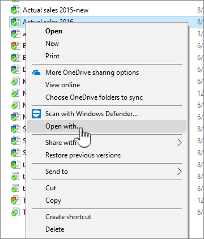Click the web page icon beside 'T'
204x239 pixels.
tap(15, 212)
